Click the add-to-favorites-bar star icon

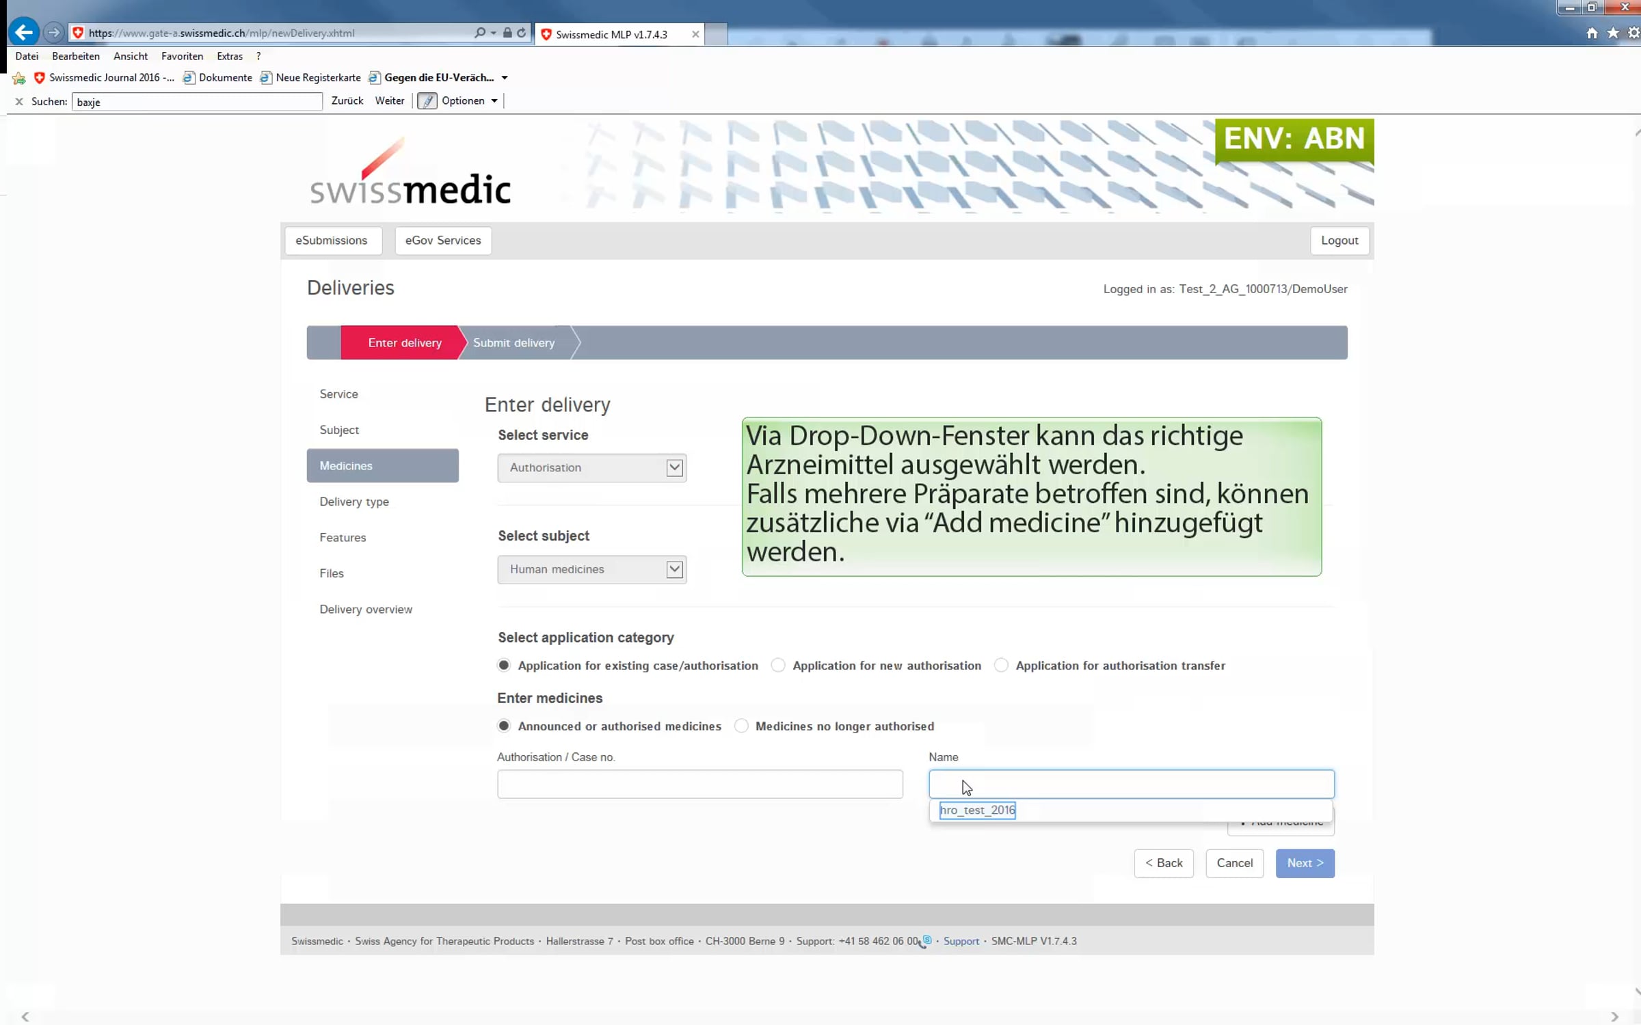(x=19, y=78)
